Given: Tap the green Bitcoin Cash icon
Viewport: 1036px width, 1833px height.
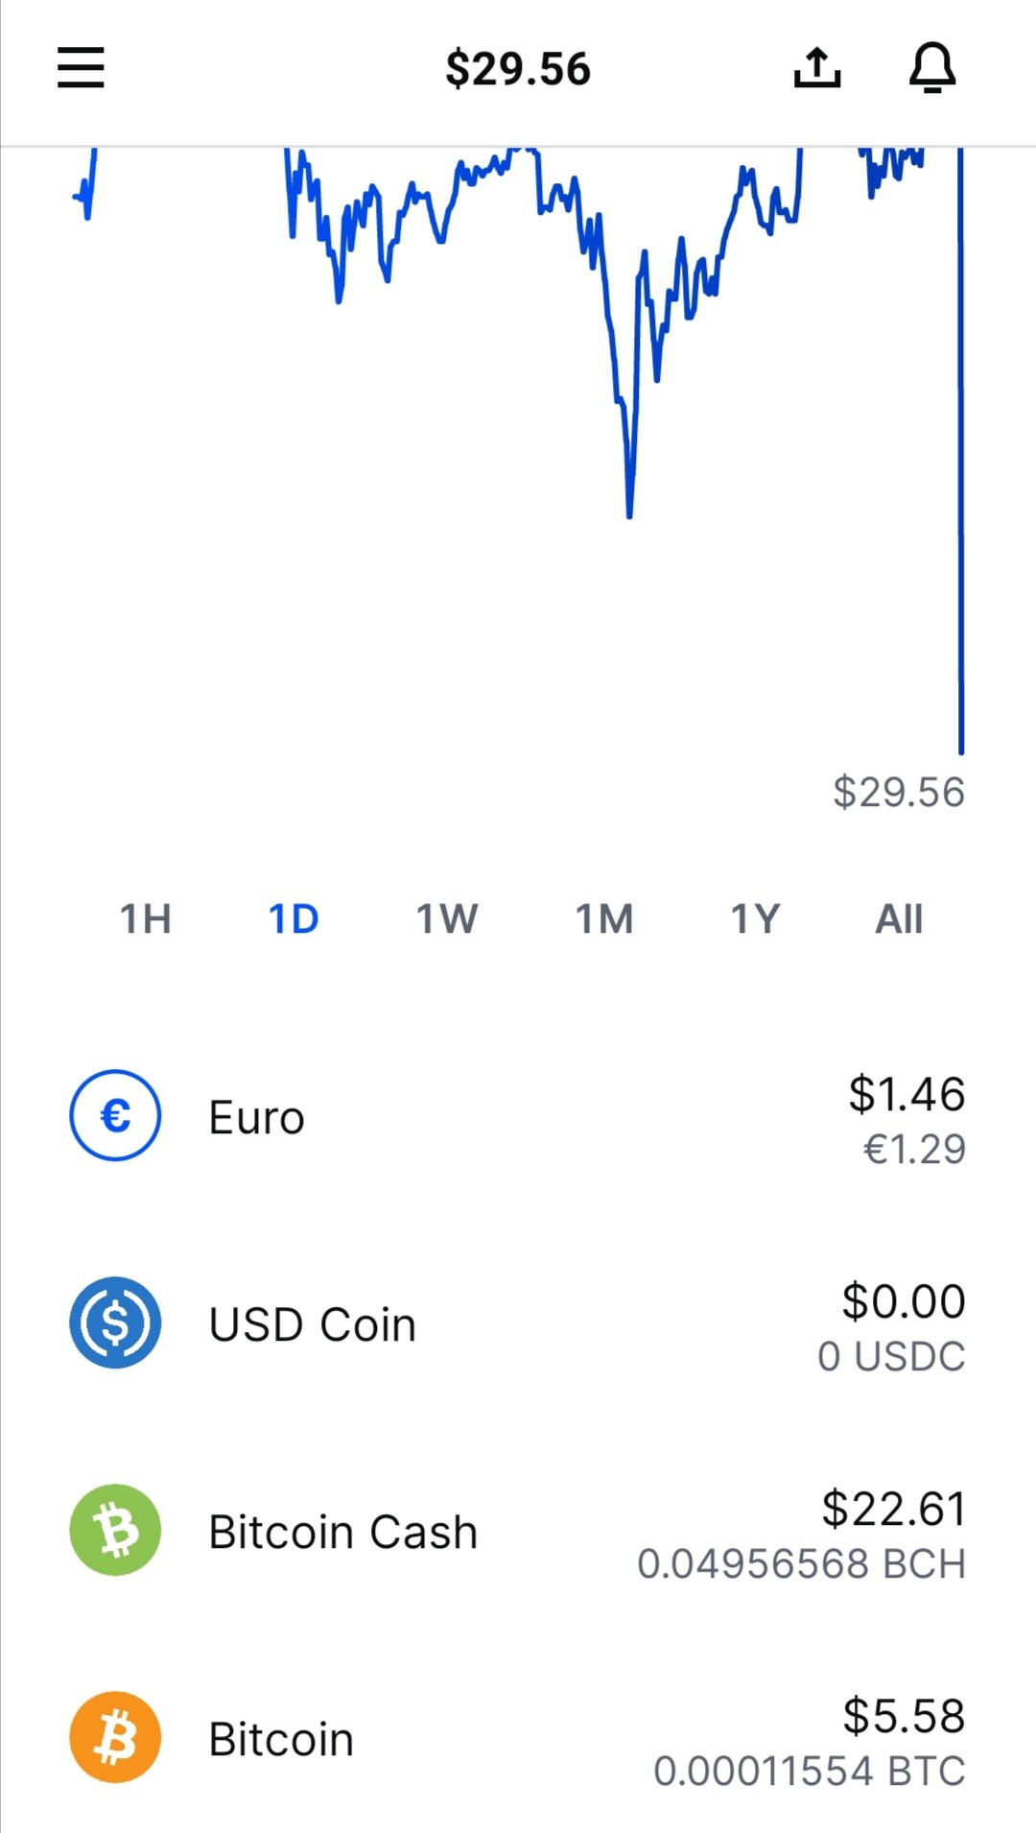Looking at the screenshot, I should (x=115, y=1530).
